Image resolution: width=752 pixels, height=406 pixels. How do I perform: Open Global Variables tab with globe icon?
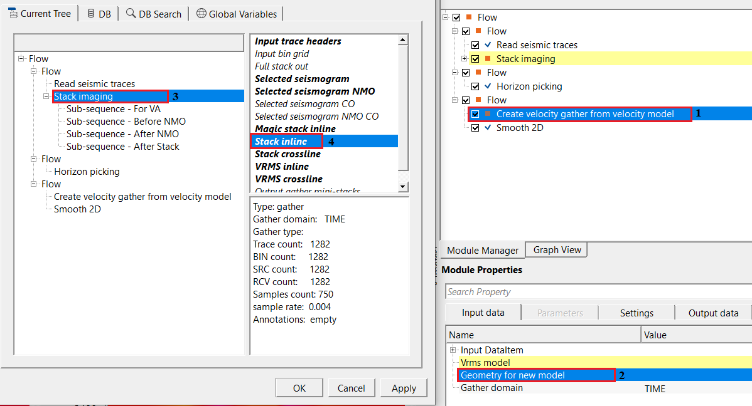(238, 14)
